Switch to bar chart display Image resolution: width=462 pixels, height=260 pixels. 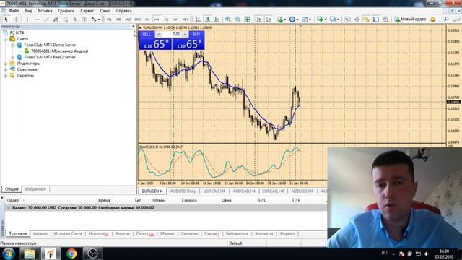(x=198, y=19)
